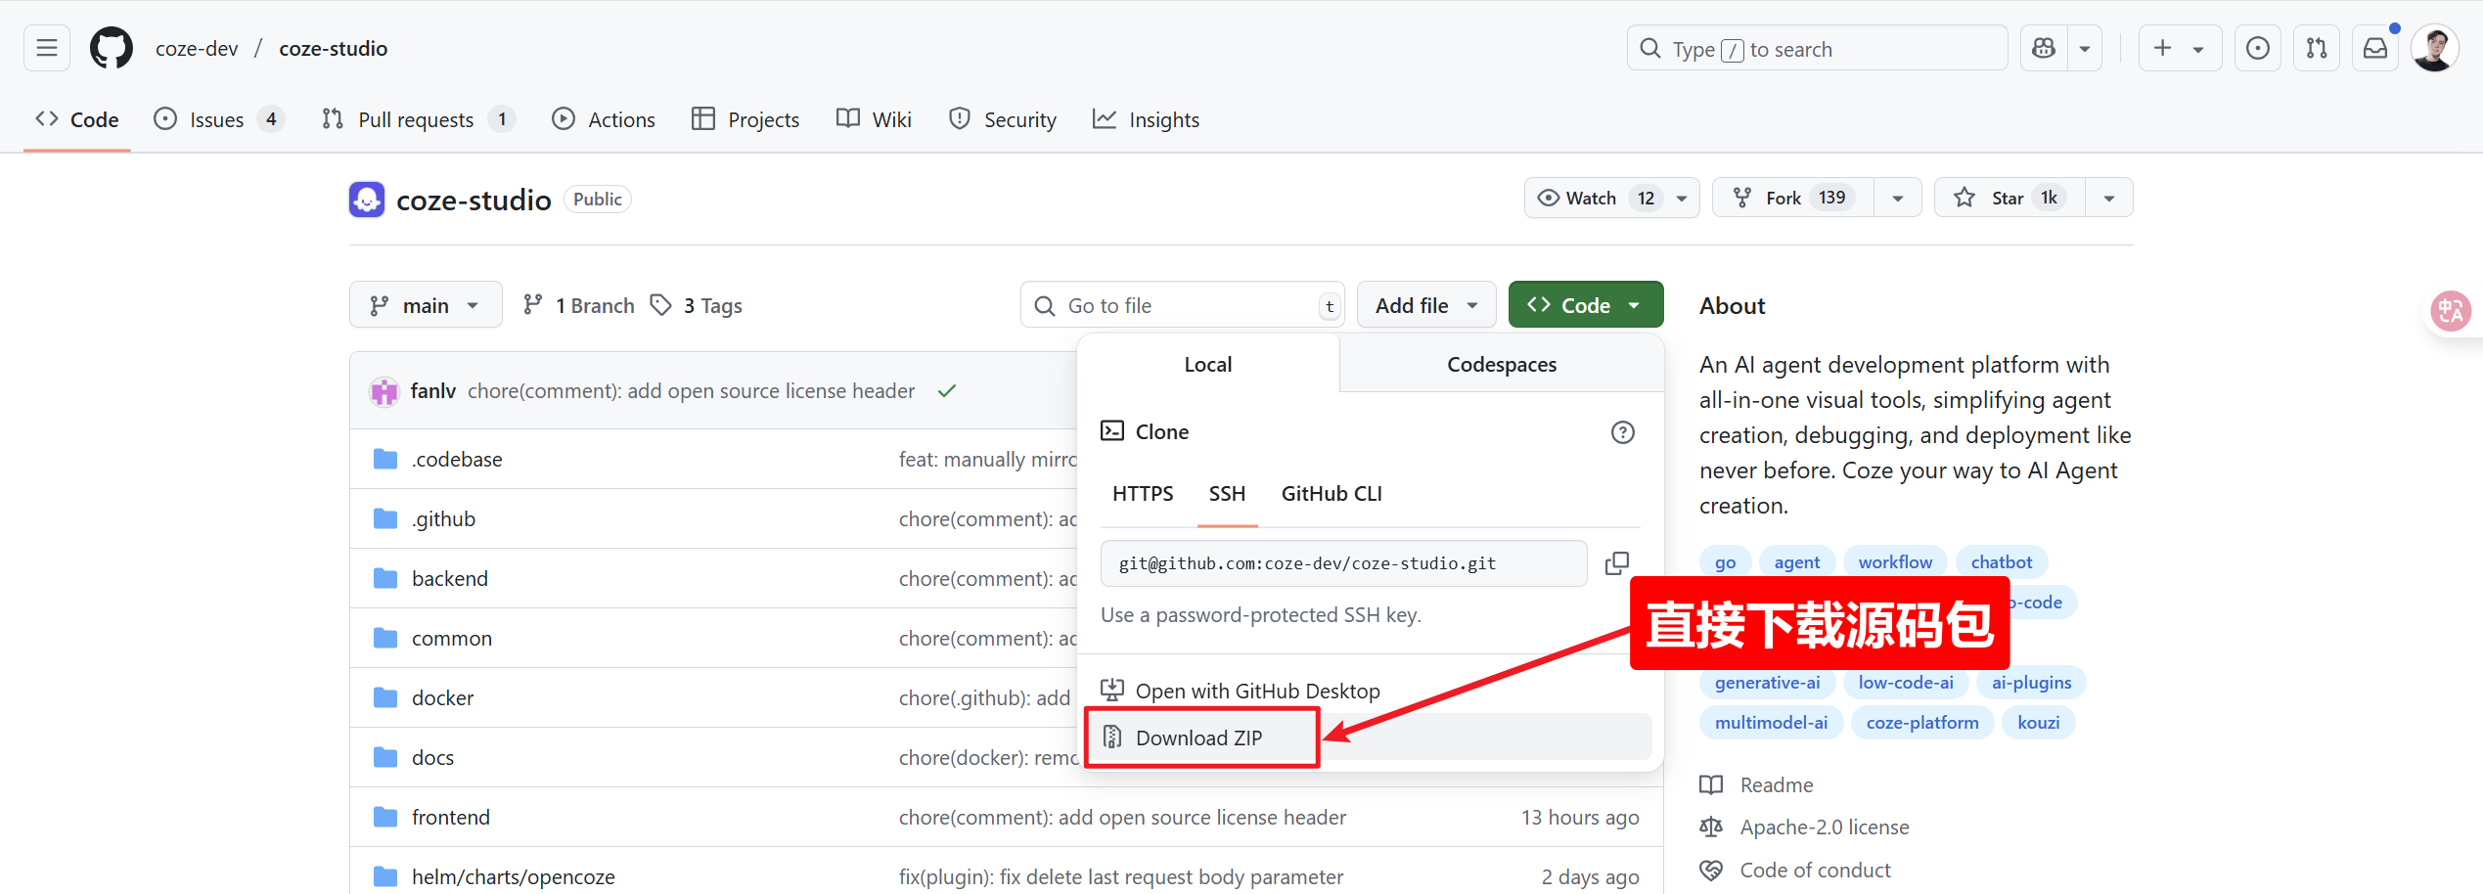Select the Codespaces tab in Code popup
Screen dimensions: 2483x894
(x=1502, y=364)
